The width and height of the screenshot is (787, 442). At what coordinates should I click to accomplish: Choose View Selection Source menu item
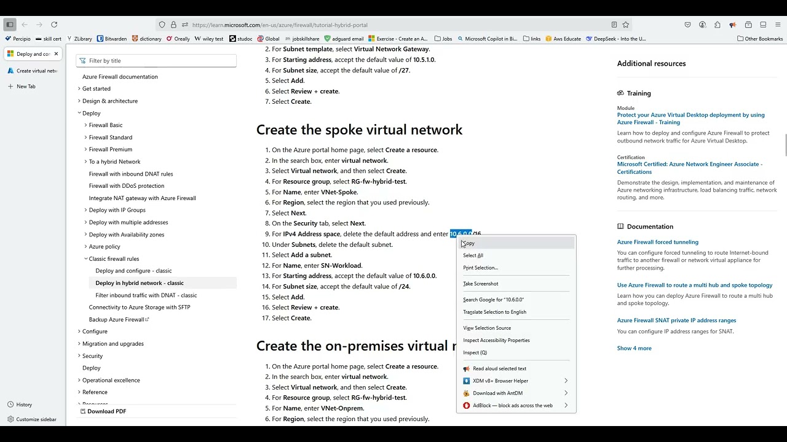click(x=516, y=328)
